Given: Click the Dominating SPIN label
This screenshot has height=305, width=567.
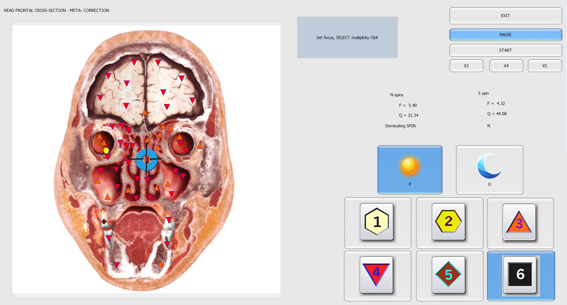Looking at the screenshot, I should [x=400, y=126].
